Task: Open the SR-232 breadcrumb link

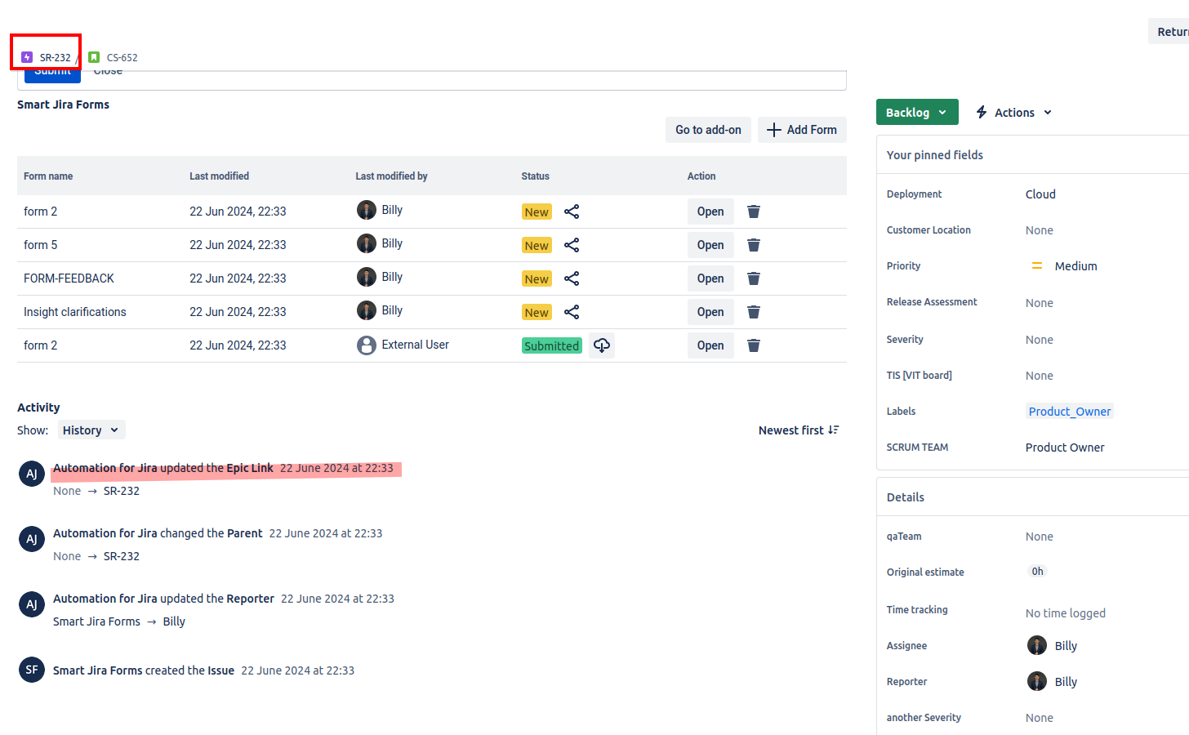Action: point(55,58)
